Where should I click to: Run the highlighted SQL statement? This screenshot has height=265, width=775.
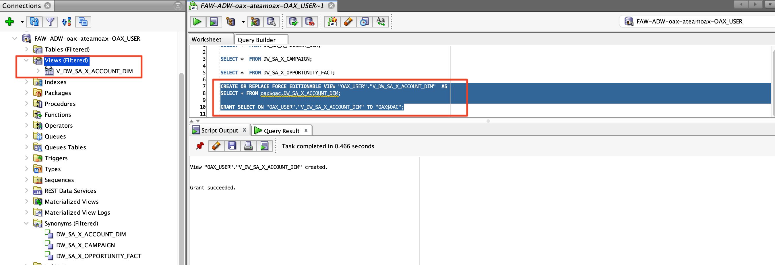(x=197, y=21)
